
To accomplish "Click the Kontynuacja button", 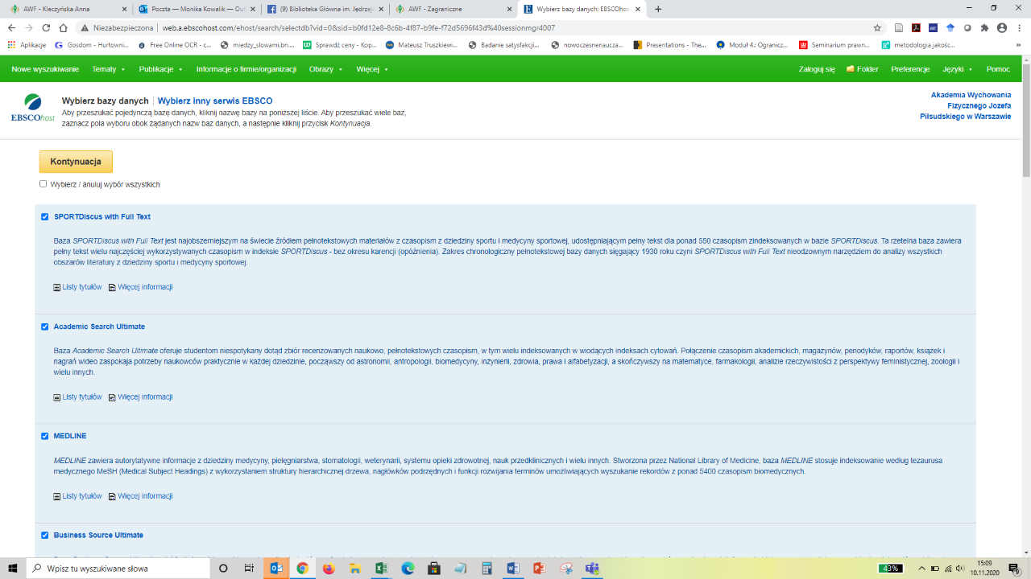I will click(76, 162).
